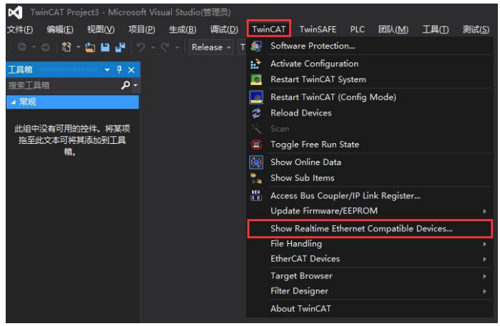Click the Reload Devices icon
Screen dimensions: 500x326
[256, 113]
